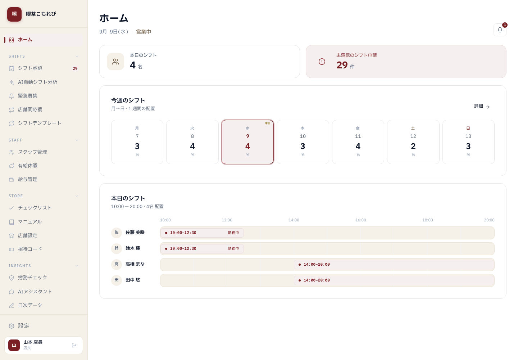Click the 営業中 status text

(144, 32)
